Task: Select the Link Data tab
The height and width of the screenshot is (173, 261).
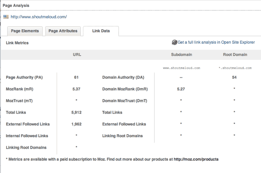Action: pyautogui.click(x=101, y=31)
